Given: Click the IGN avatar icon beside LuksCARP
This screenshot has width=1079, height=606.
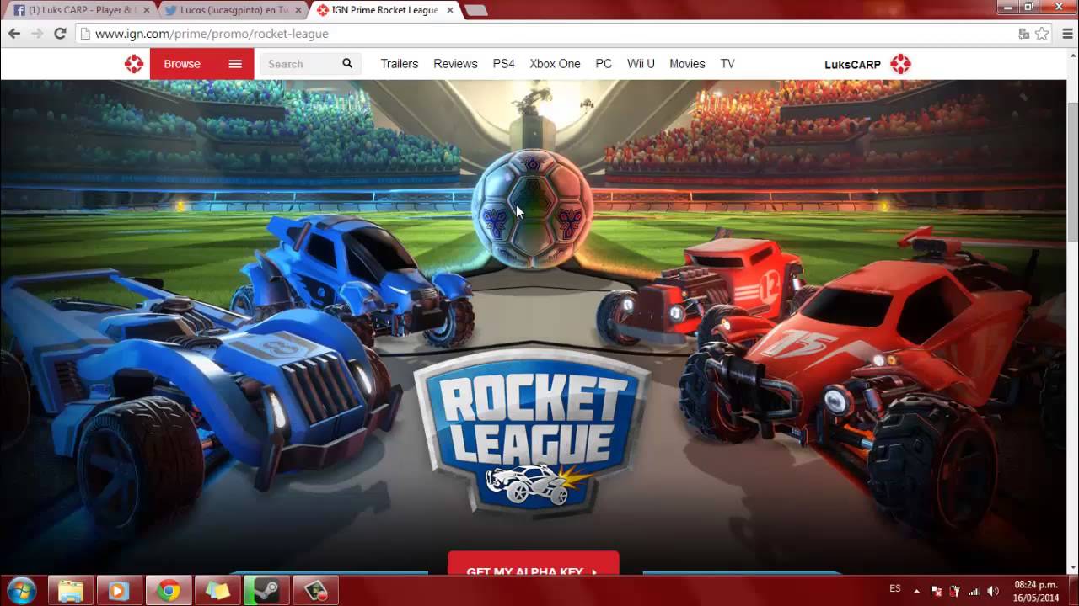Looking at the screenshot, I should [x=901, y=64].
